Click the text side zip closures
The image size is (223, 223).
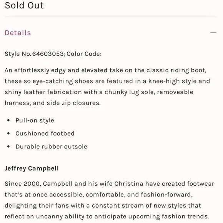click(73, 103)
